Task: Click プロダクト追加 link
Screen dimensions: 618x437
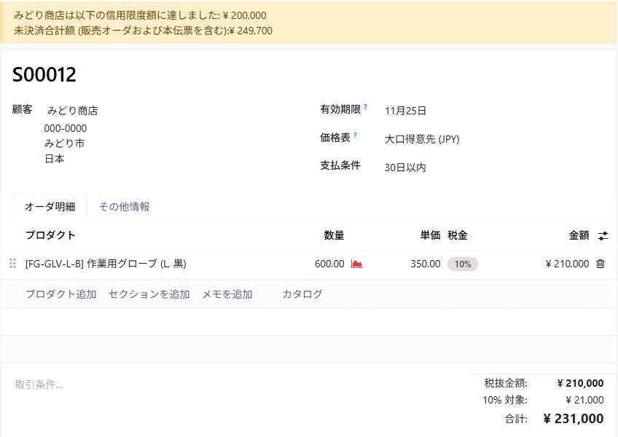Action: click(61, 294)
